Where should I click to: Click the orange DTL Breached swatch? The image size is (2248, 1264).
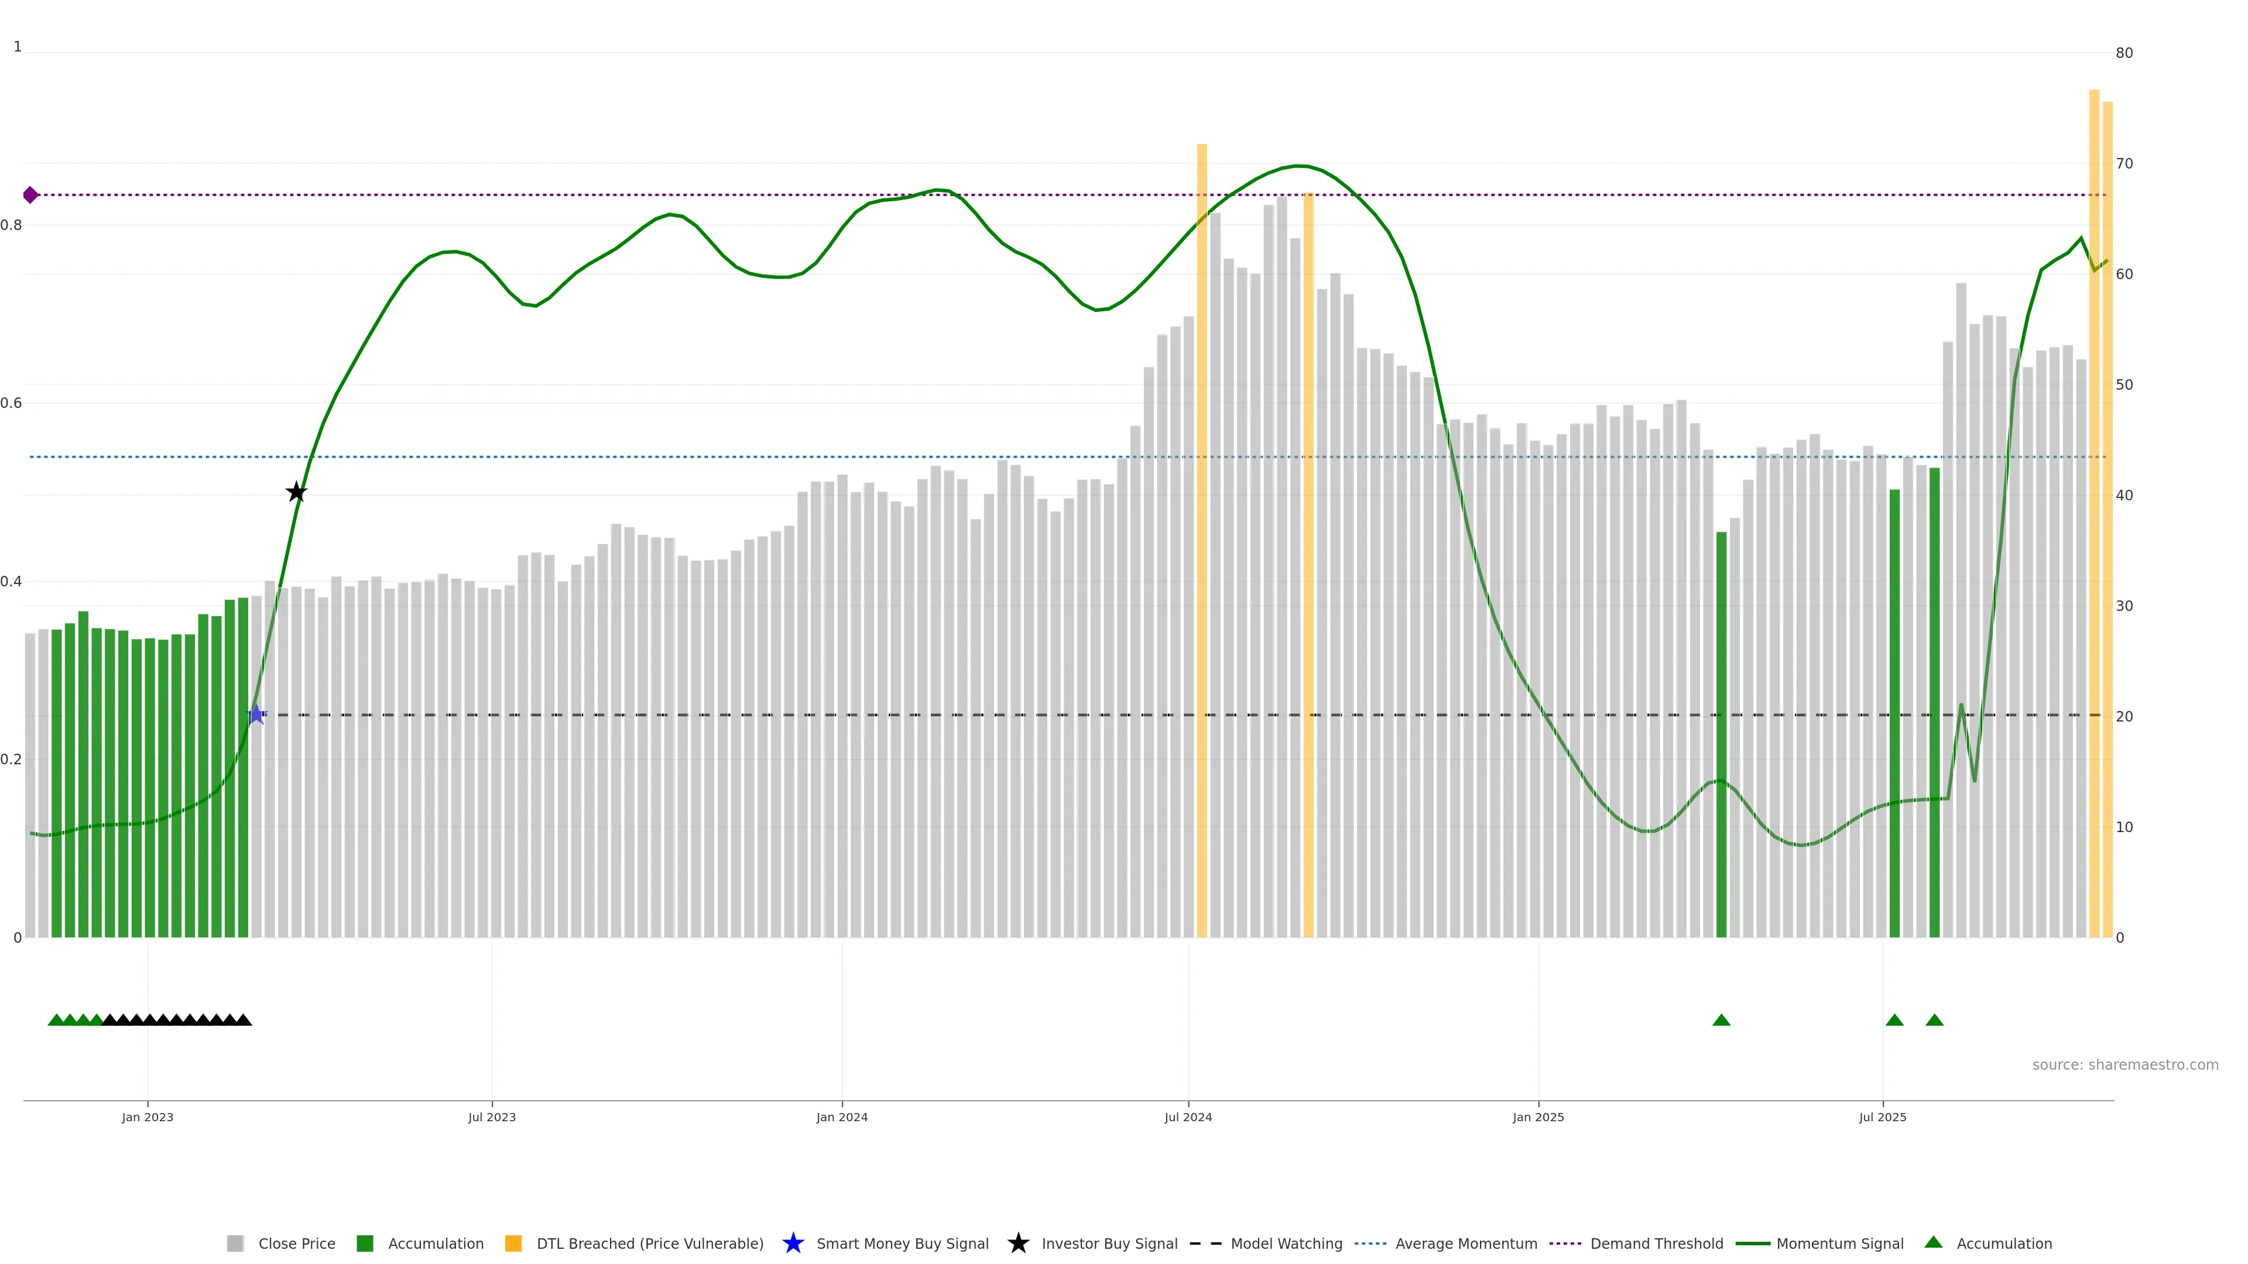[513, 1243]
